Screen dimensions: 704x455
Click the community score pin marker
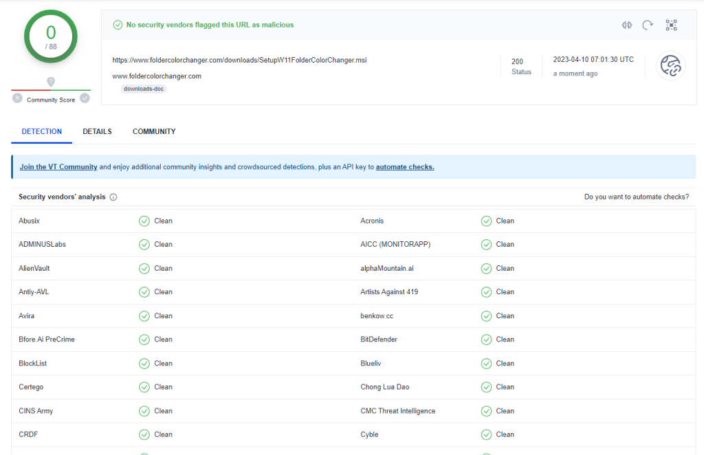pos(51,82)
